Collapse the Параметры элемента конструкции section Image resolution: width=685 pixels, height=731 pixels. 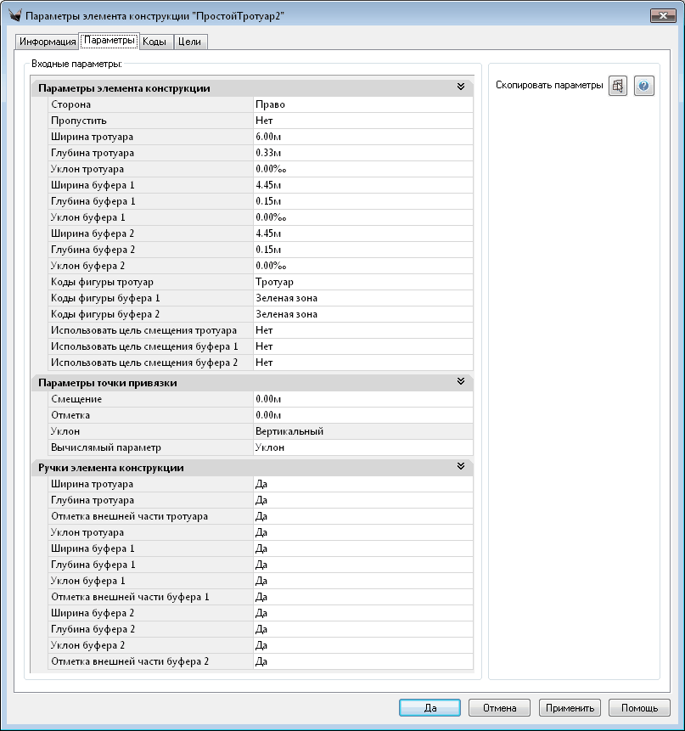(x=461, y=87)
